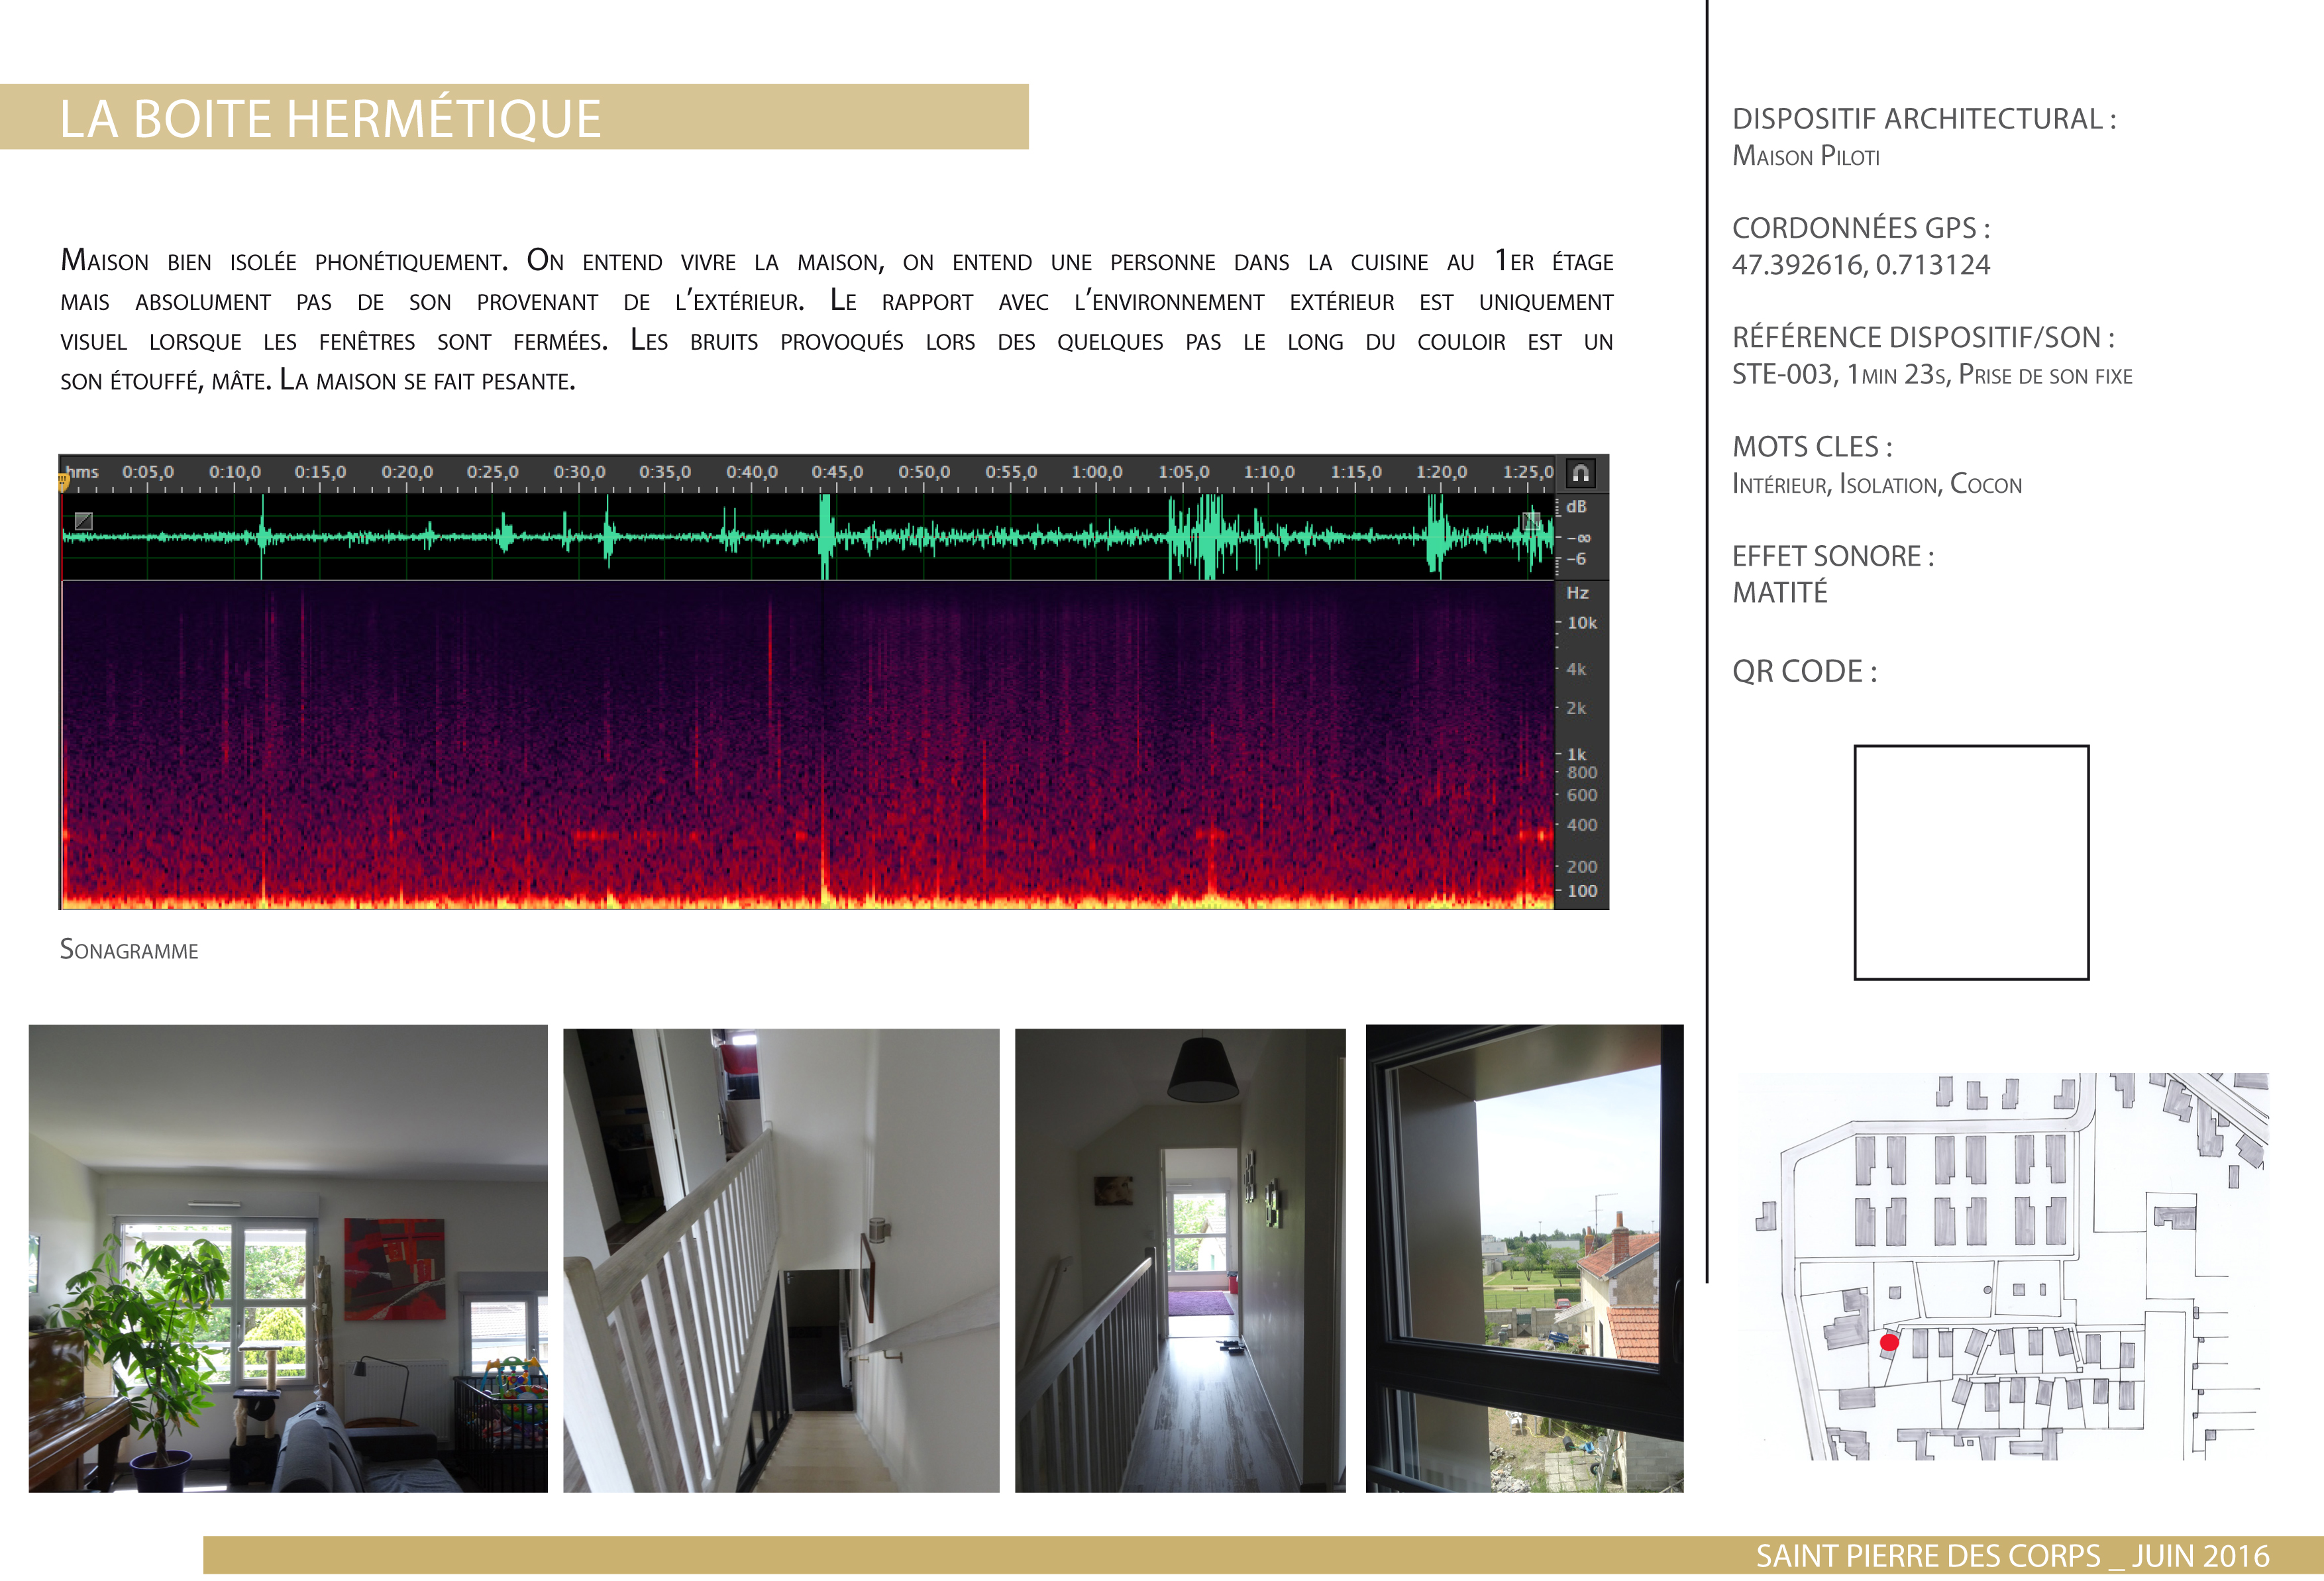This screenshot has height=1581, width=2324.
Task: Open the window view photo
Action: pyautogui.click(x=1525, y=1258)
